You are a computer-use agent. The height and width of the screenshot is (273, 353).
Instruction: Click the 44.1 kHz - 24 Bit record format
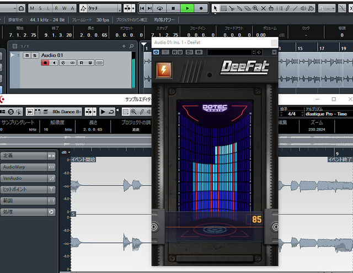coord(47,20)
